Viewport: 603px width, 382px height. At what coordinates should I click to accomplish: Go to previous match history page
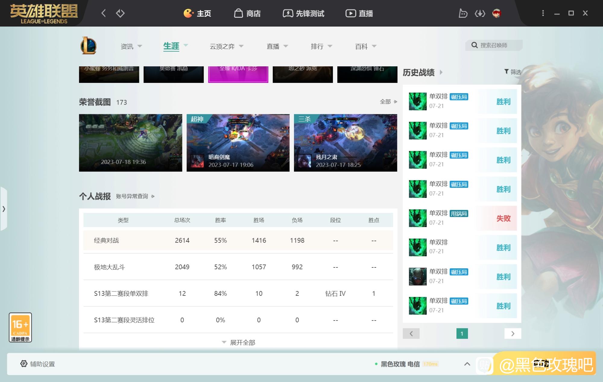click(x=411, y=333)
